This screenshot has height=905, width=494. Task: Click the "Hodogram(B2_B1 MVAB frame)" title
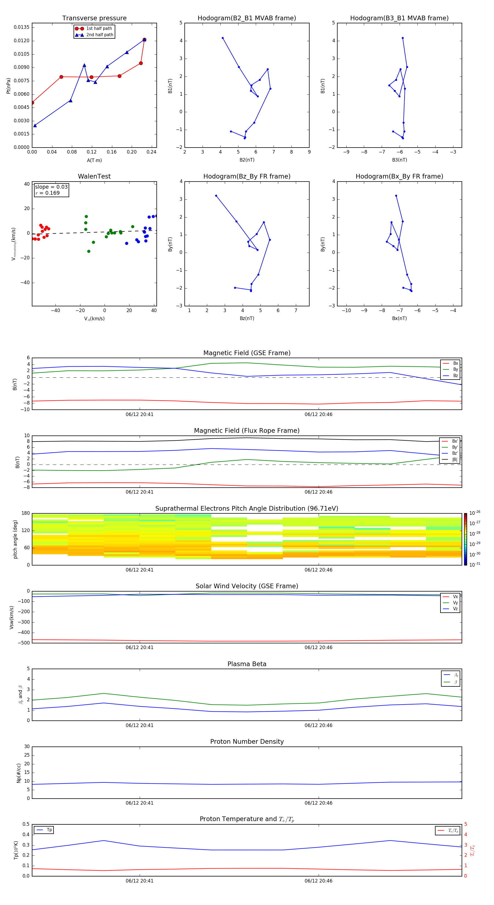point(247,18)
